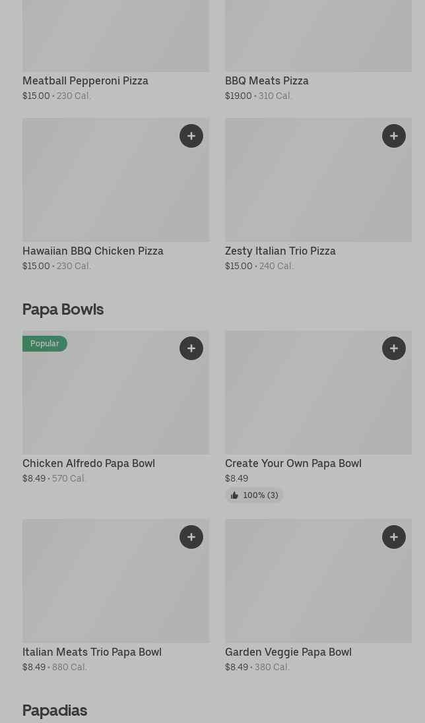Add Garden Veggie Papa Bowl with plus icon
This screenshot has width=425, height=723.
[394, 537]
